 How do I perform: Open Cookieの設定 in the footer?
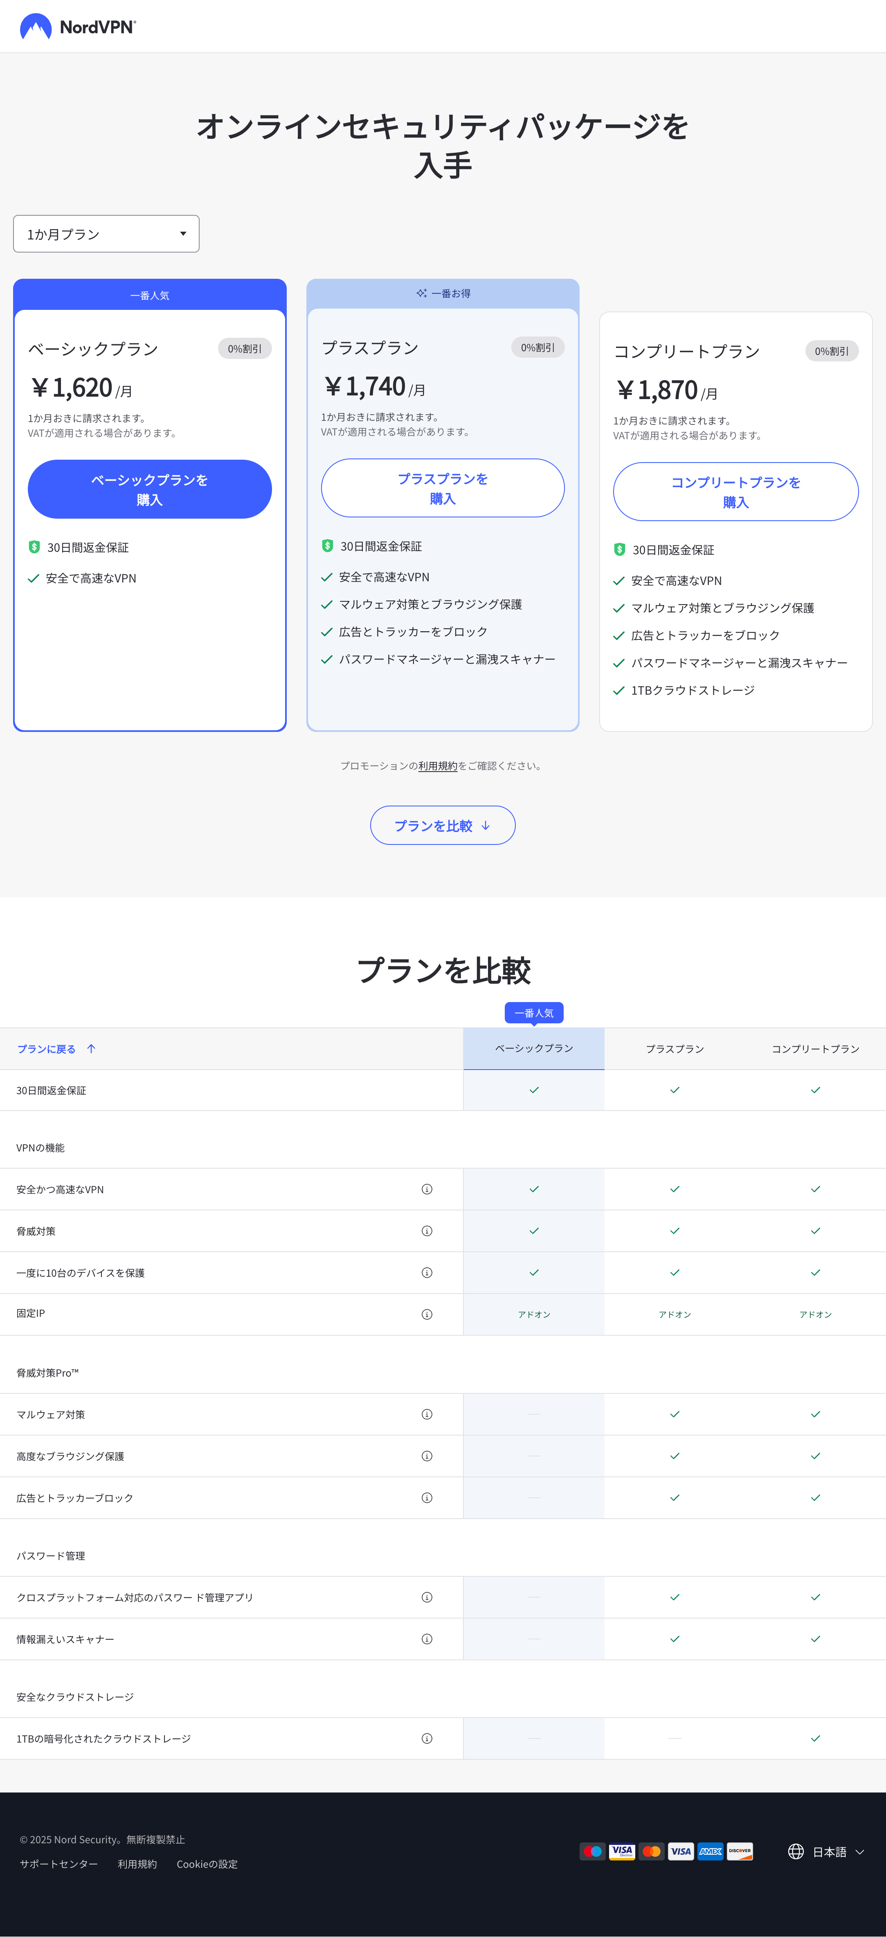[x=207, y=1864]
